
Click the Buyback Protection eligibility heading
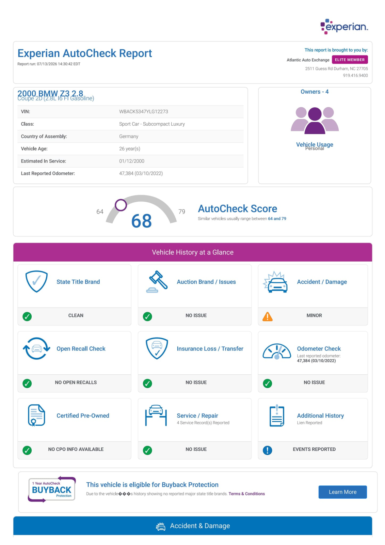click(x=152, y=485)
